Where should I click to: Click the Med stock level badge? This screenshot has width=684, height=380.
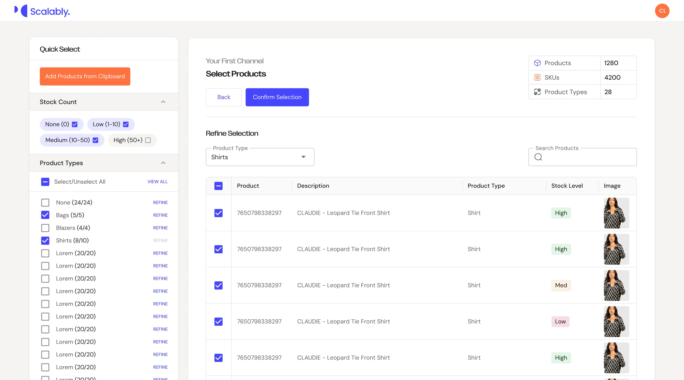pyautogui.click(x=561, y=285)
